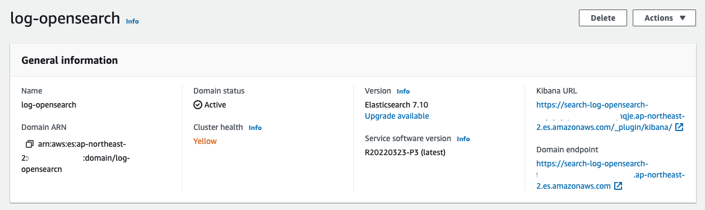Click the Upgrade available link
Viewport: 705px width, 210px height.
[397, 116]
